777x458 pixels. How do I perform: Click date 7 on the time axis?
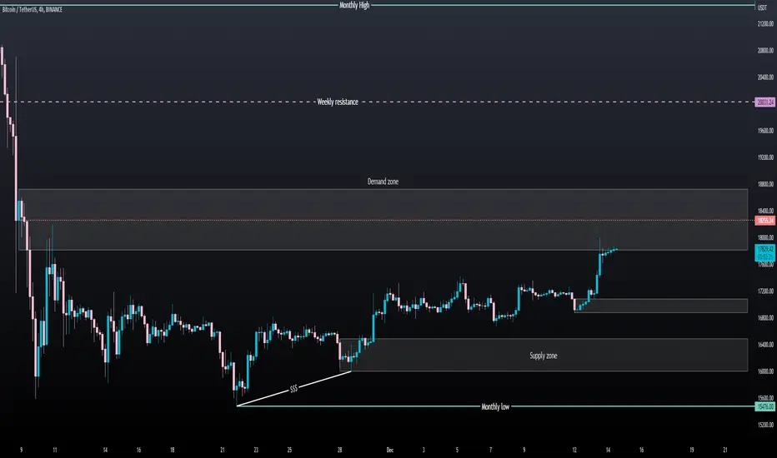point(490,450)
